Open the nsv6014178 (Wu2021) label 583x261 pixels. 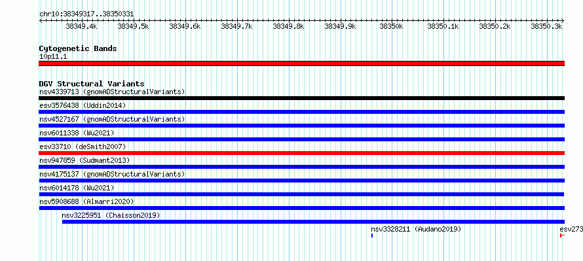[77, 188]
